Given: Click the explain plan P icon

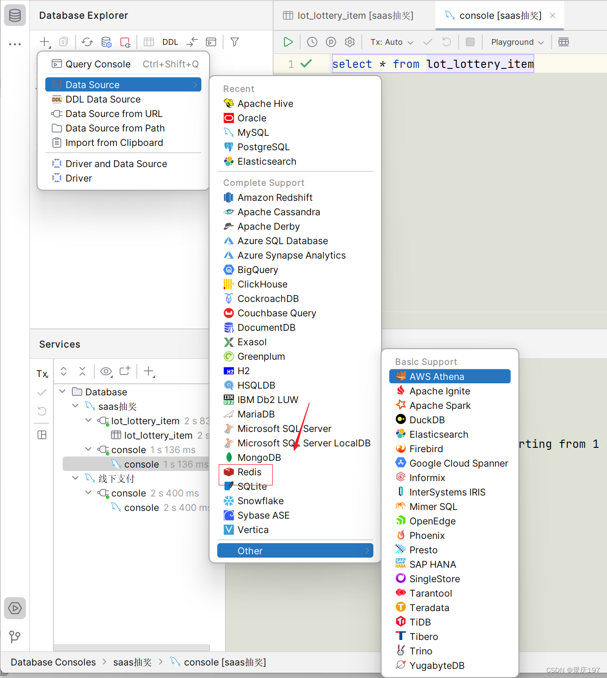Looking at the screenshot, I should [331, 42].
